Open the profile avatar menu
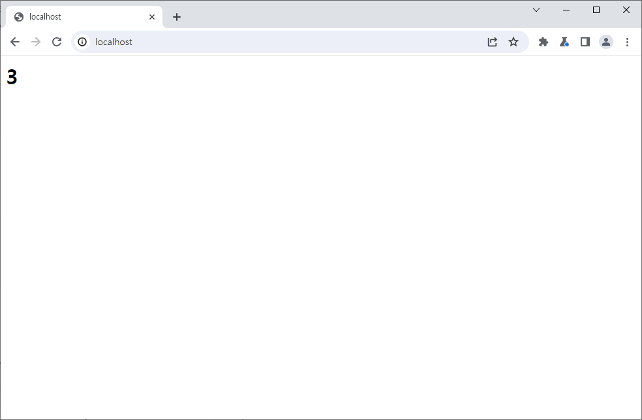Screen dimensions: 642x420 (606, 42)
